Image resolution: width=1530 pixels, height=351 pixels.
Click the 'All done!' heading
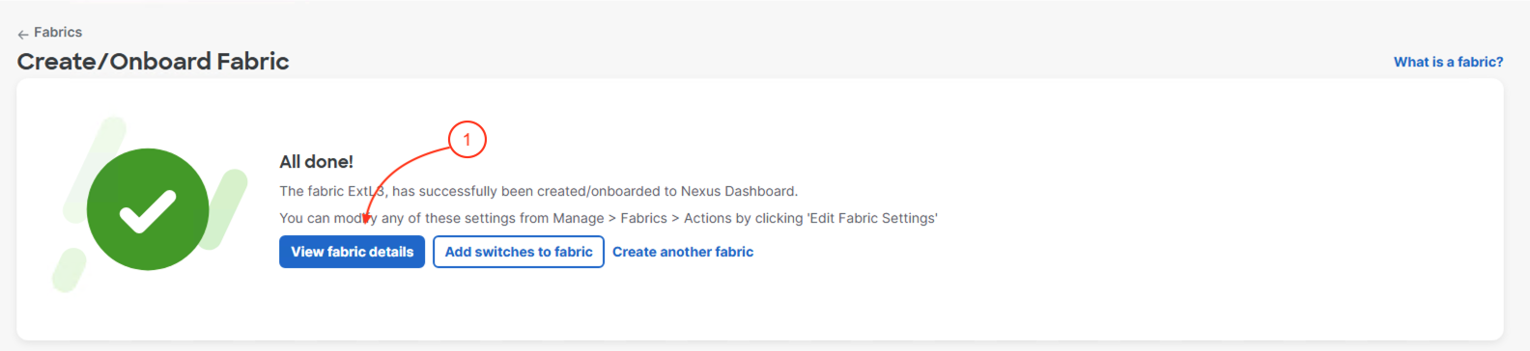coord(316,162)
